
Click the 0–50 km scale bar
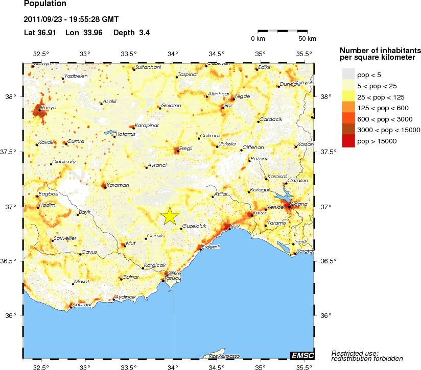pos(283,31)
